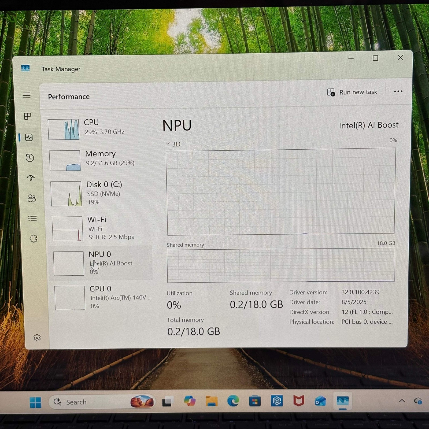Screen dimensions: 429x429
Task: Open the Windows Start menu
Action: pos(35,402)
